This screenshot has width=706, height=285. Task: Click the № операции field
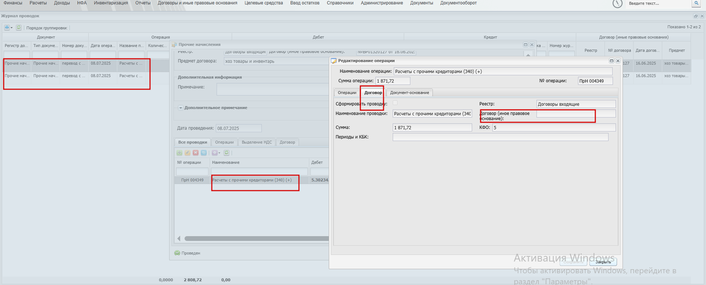tap(595, 81)
